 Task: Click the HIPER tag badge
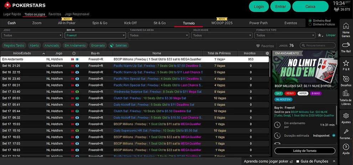coord(303,93)
